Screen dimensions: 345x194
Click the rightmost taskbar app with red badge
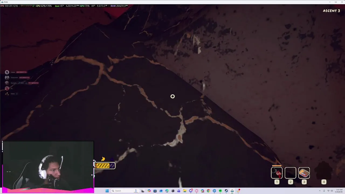239,191
